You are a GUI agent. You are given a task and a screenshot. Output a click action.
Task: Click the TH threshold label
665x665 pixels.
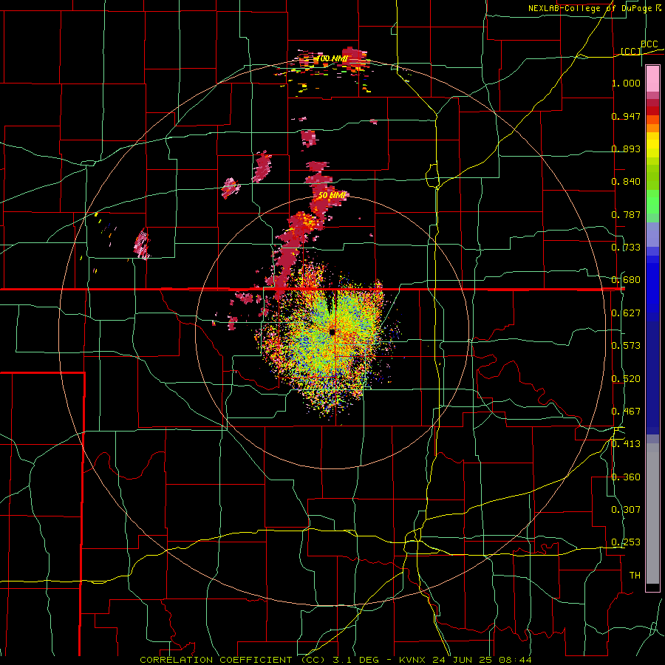(635, 576)
